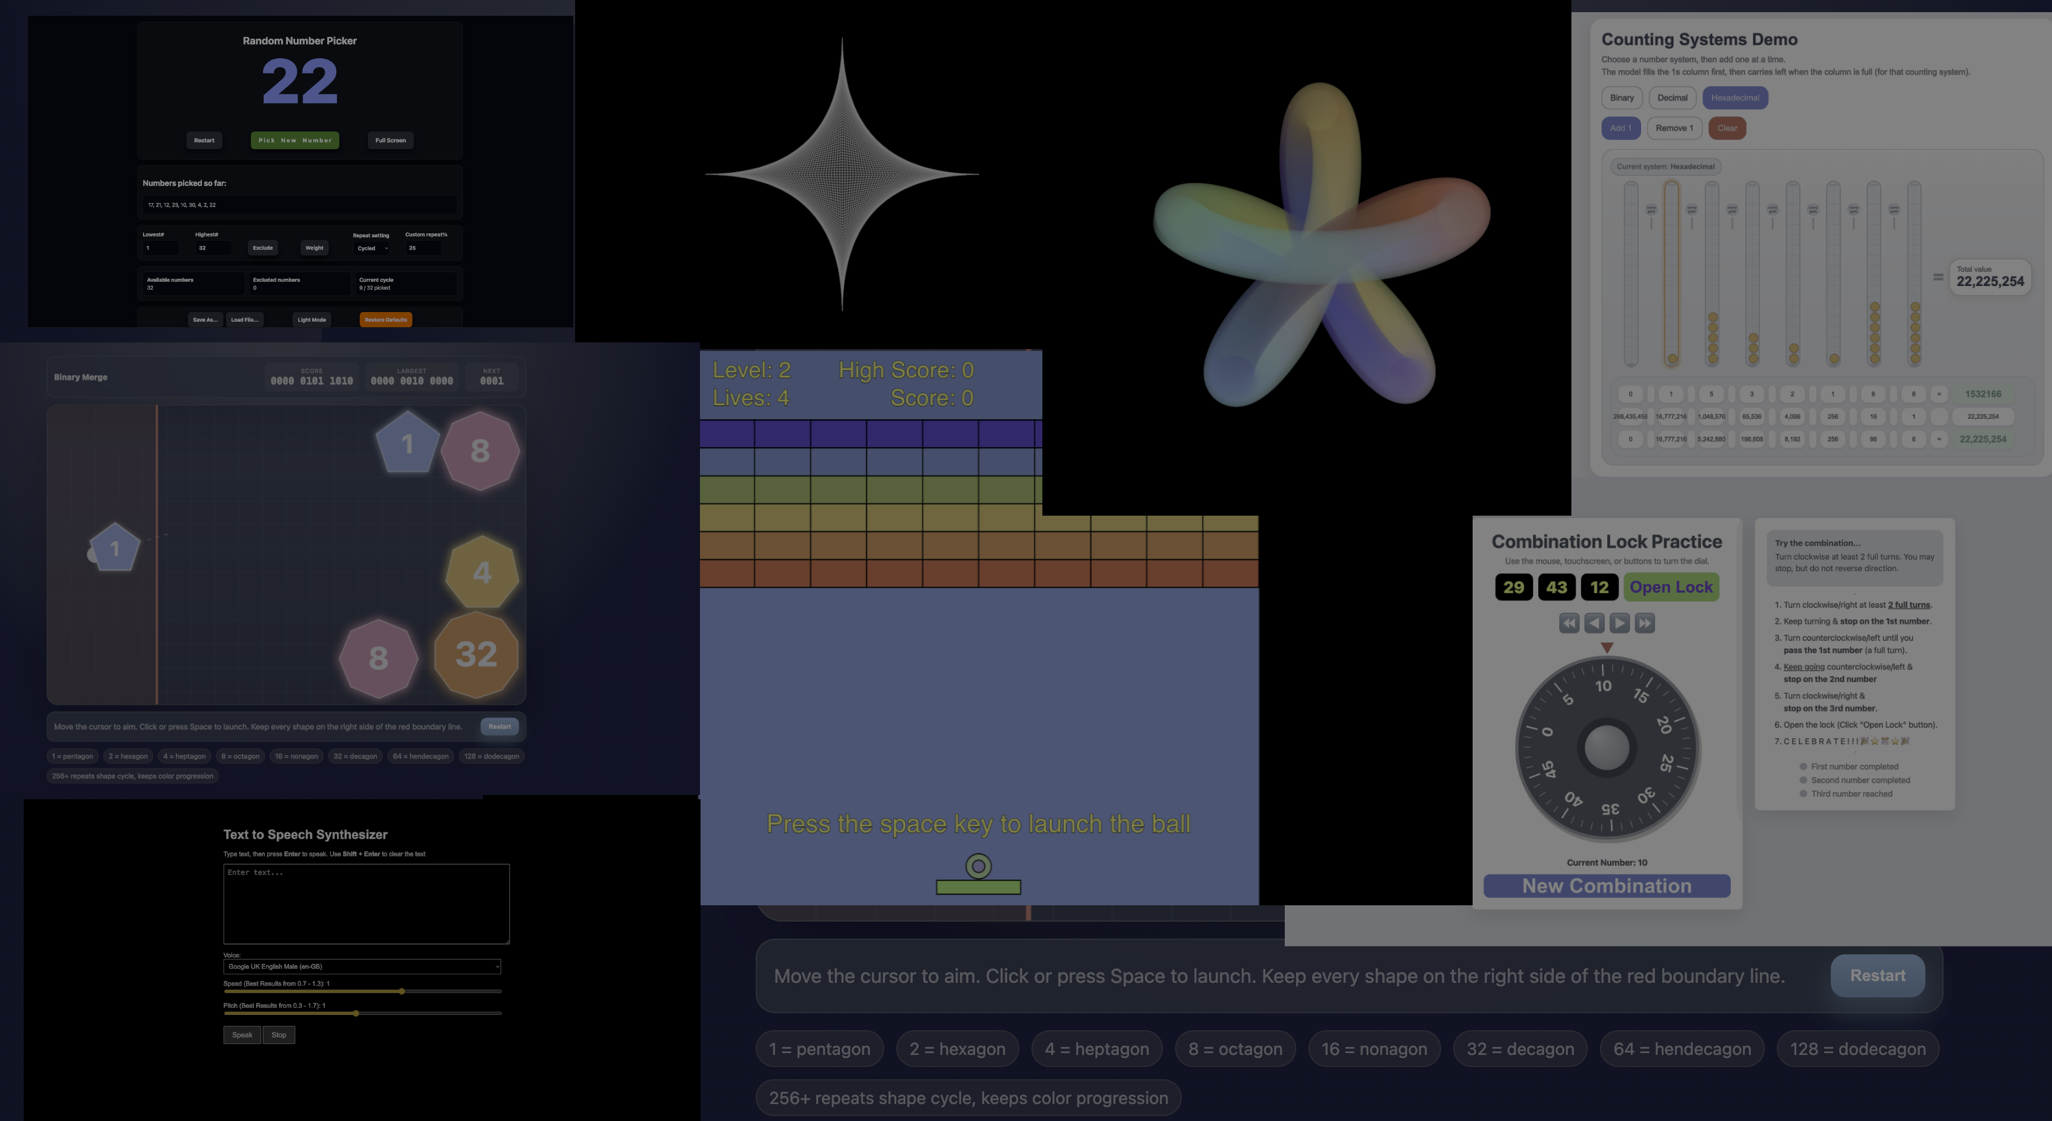Image resolution: width=2052 pixels, height=1121 pixels.
Task: Click the New Combination button
Action: click(x=1607, y=886)
